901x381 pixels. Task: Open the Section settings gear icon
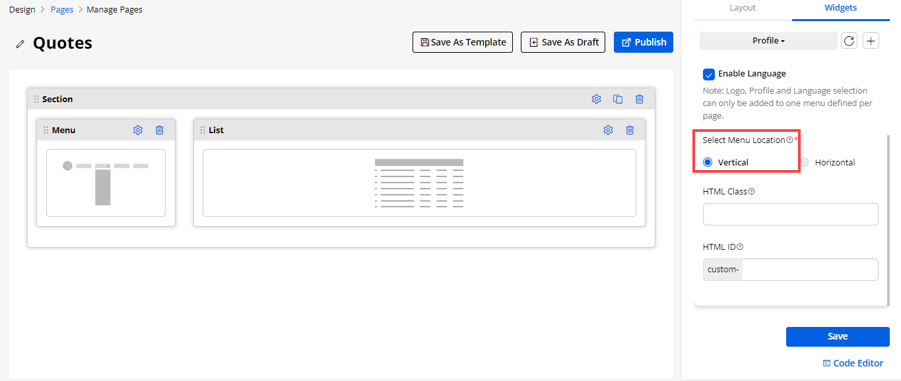point(596,99)
